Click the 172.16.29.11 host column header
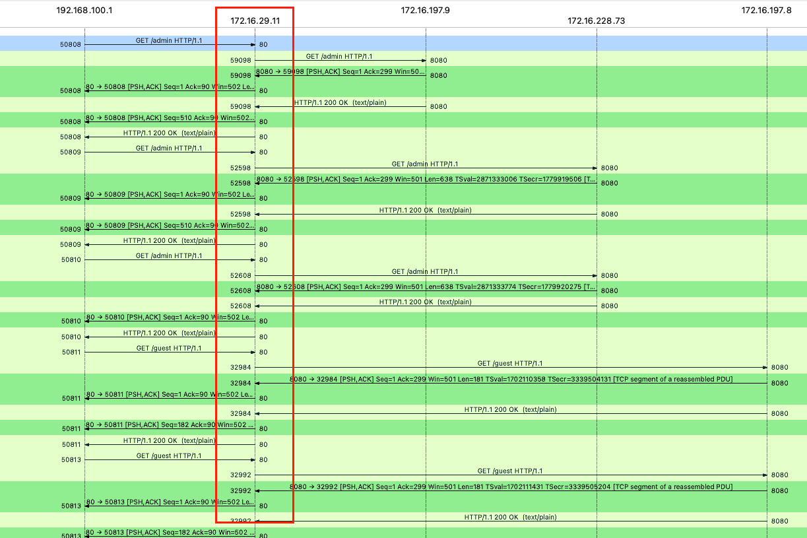Screen dimensions: 807x538 coord(255,20)
